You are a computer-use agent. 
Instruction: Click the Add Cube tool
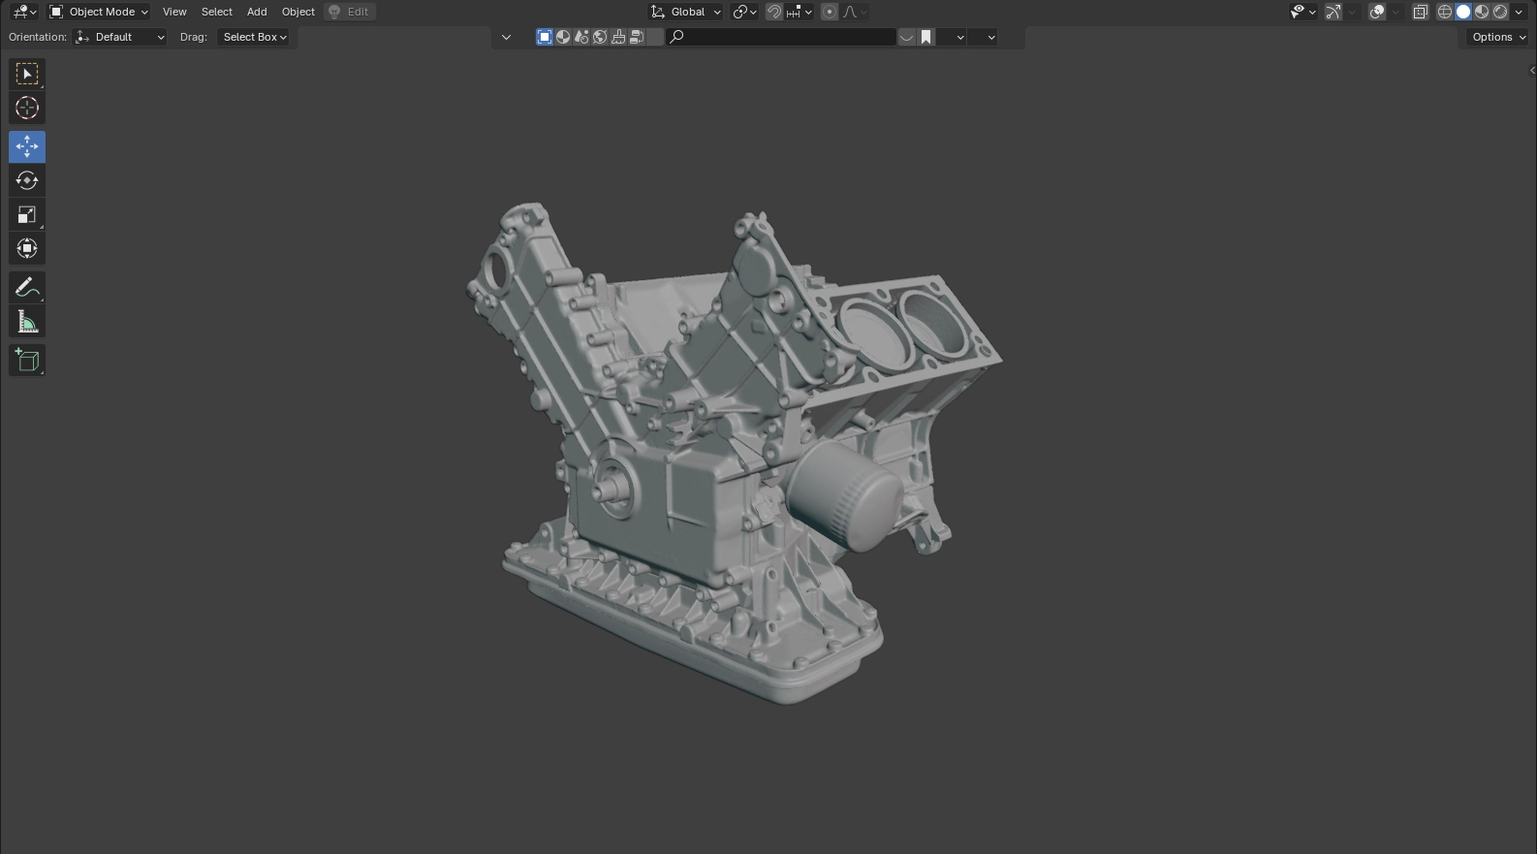coord(27,361)
